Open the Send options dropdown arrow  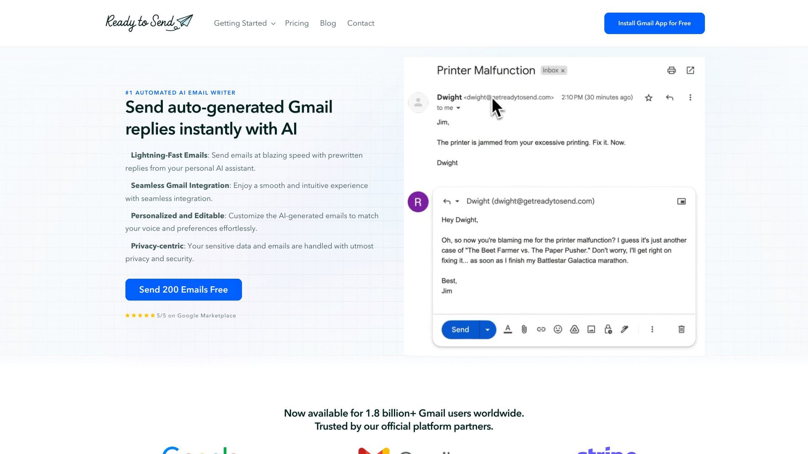(487, 330)
